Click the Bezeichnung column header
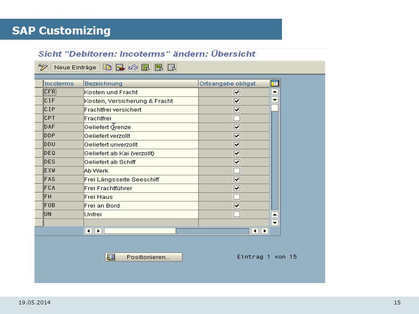The height and width of the screenshot is (314, 419). pyautogui.click(x=141, y=84)
